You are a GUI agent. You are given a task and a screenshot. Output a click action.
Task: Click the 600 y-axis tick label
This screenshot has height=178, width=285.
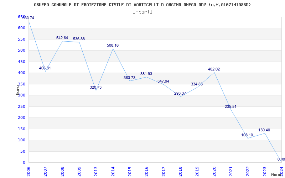tap(21, 28)
